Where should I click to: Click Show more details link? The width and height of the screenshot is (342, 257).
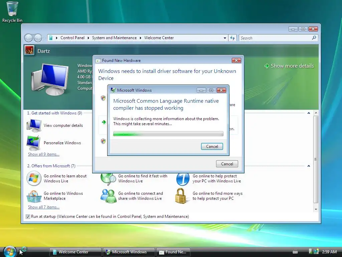[292, 66]
